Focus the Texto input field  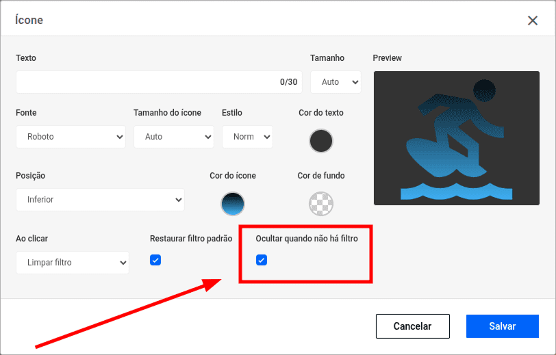coord(144,82)
